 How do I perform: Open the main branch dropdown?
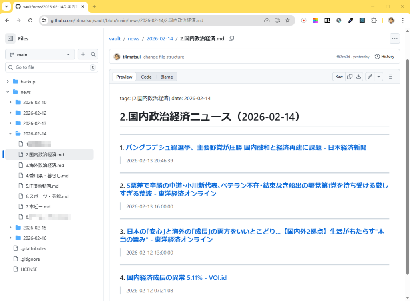click(x=40, y=55)
